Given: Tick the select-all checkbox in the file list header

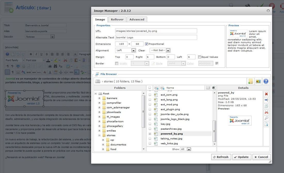Looking at the screenshot, I should coord(149,88).
